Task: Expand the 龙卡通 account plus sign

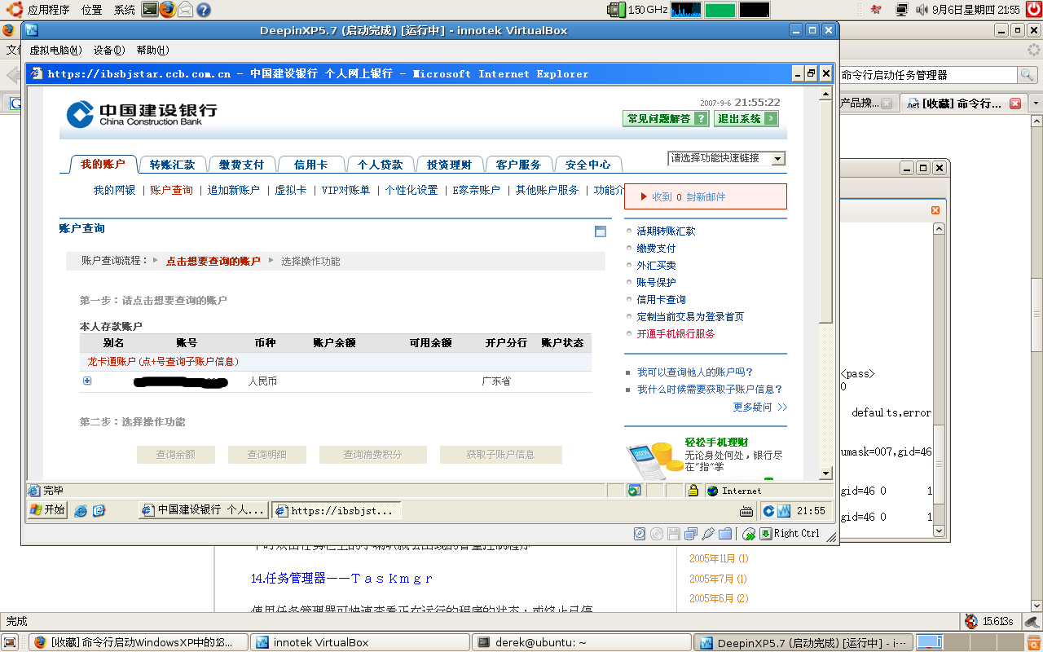Action: [x=87, y=381]
